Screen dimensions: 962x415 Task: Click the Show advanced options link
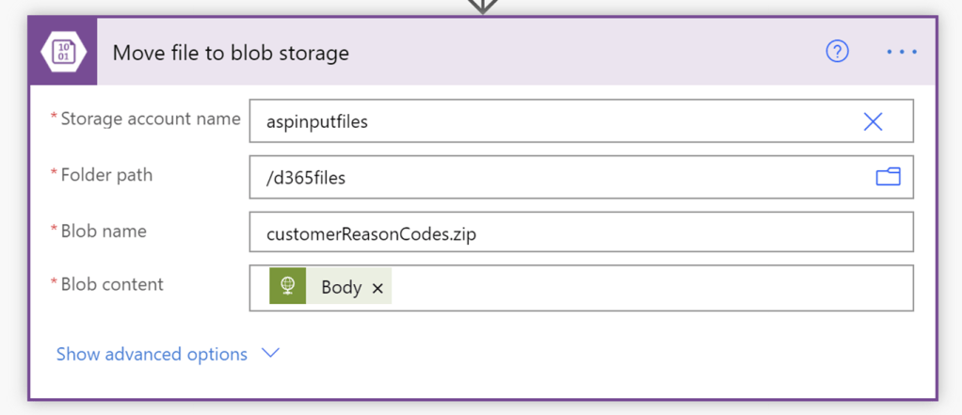tap(152, 354)
